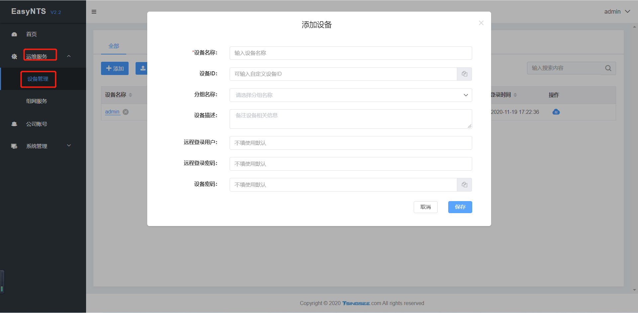Open the admin device link in table
The height and width of the screenshot is (313, 638).
tap(112, 112)
